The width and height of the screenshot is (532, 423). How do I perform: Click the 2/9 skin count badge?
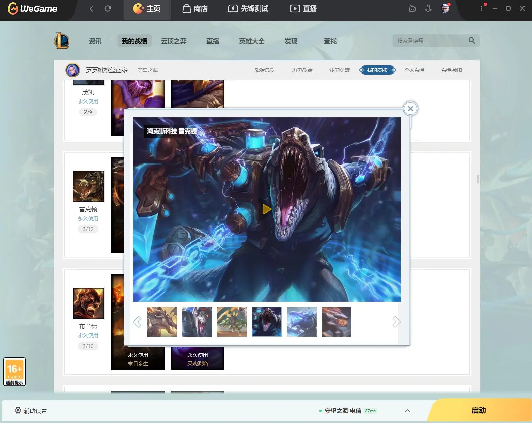[88, 112]
